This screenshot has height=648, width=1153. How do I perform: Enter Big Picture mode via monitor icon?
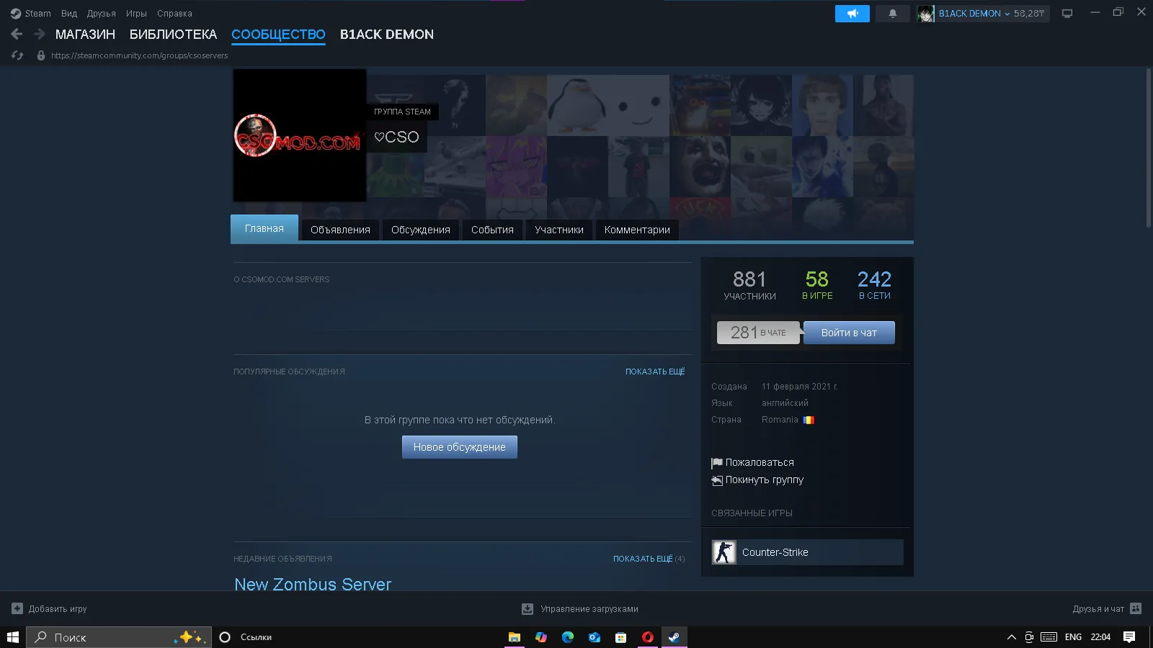pyautogui.click(x=1067, y=14)
